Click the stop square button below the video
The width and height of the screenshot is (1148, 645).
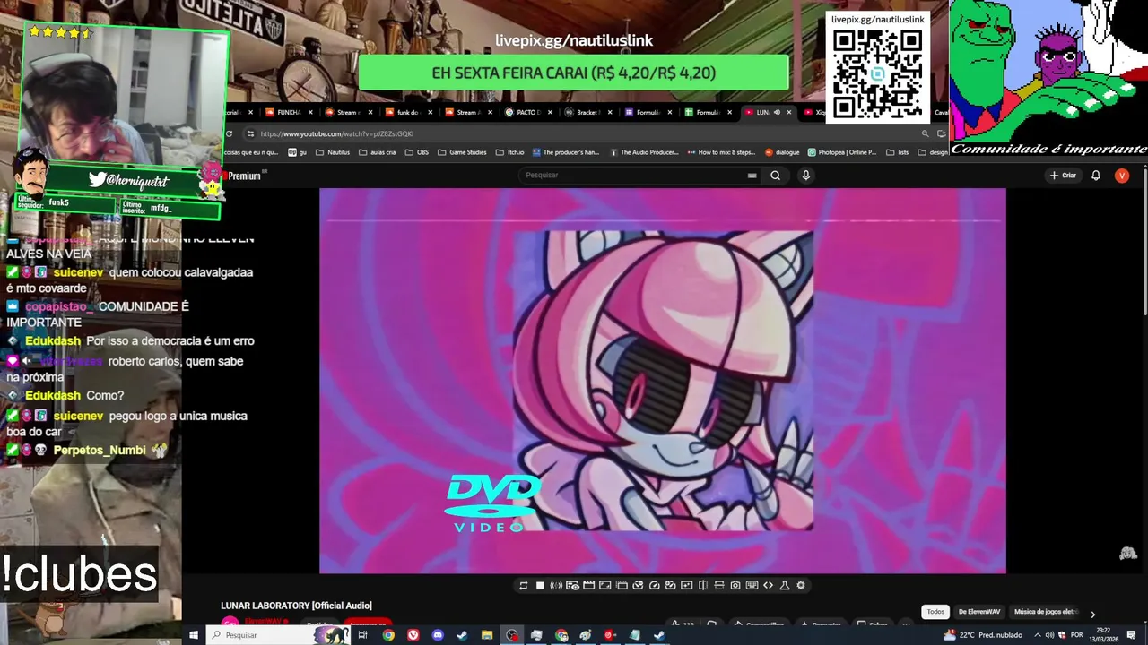(540, 585)
